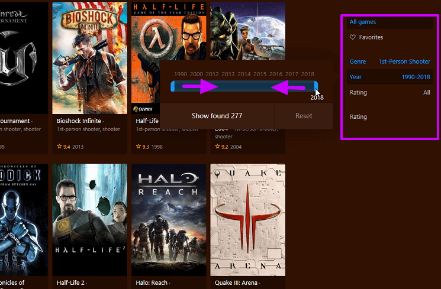Click the Half-Life 2 title link

click(x=70, y=282)
